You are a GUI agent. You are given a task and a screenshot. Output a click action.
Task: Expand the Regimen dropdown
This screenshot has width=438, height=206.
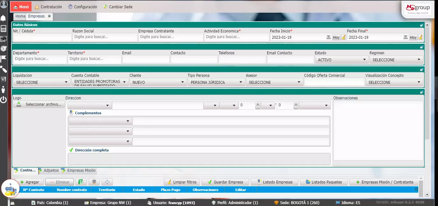tap(396, 60)
